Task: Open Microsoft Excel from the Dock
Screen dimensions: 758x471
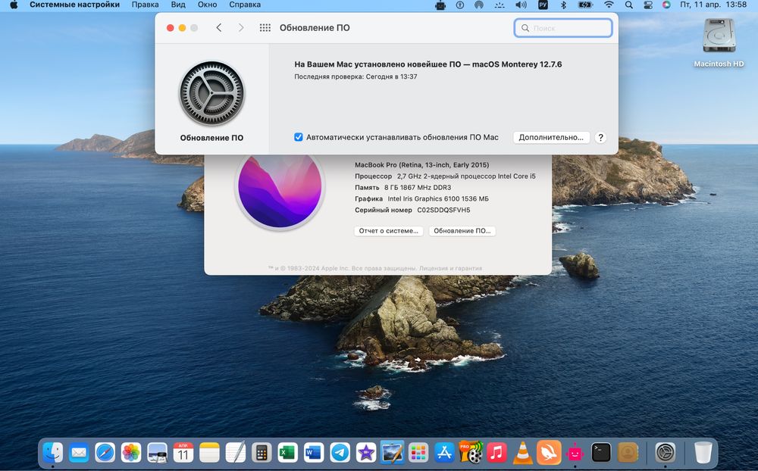Action: (287, 453)
